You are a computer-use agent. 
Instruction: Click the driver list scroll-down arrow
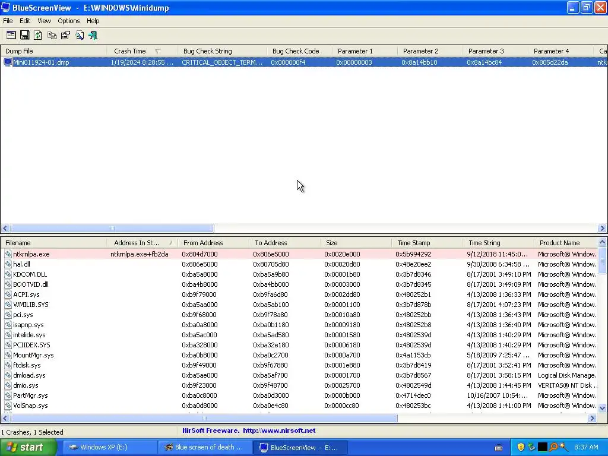(602, 408)
